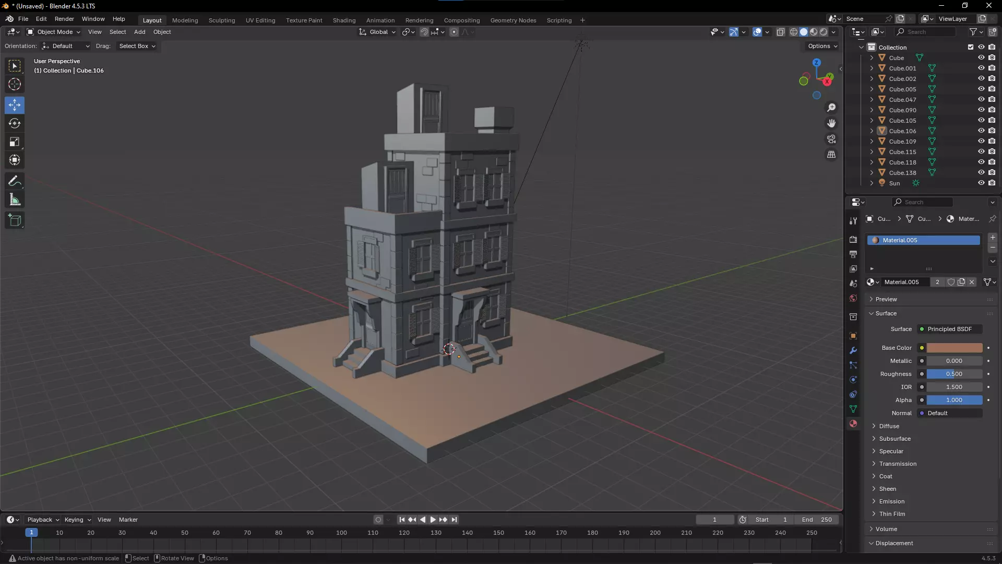Disable Cube.138 in renders camera icon
The height and width of the screenshot is (564, 1002).
[992, 173]
